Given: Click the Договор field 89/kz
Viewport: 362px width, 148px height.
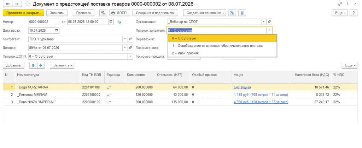Looking at the screenshot, I should point(75,48).
